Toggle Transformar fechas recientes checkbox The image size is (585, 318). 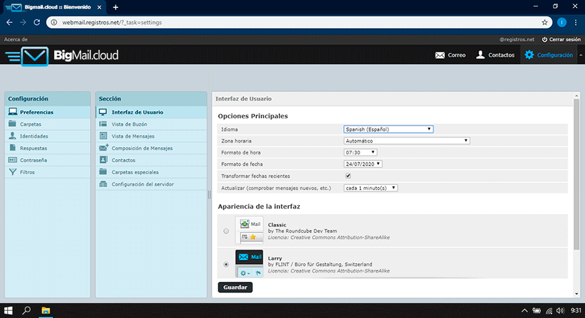tap(348, 176)
